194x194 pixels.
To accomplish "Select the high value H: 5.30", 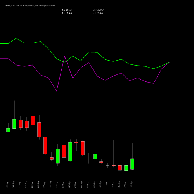I will 98,10.
